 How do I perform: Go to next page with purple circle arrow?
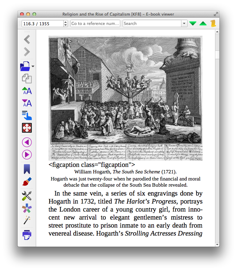tap(27, 155)
